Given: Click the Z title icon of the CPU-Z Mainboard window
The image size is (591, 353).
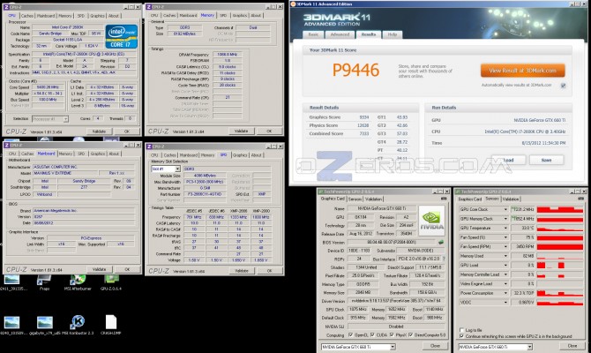Looking at the screenshot, I should (6, 146).
